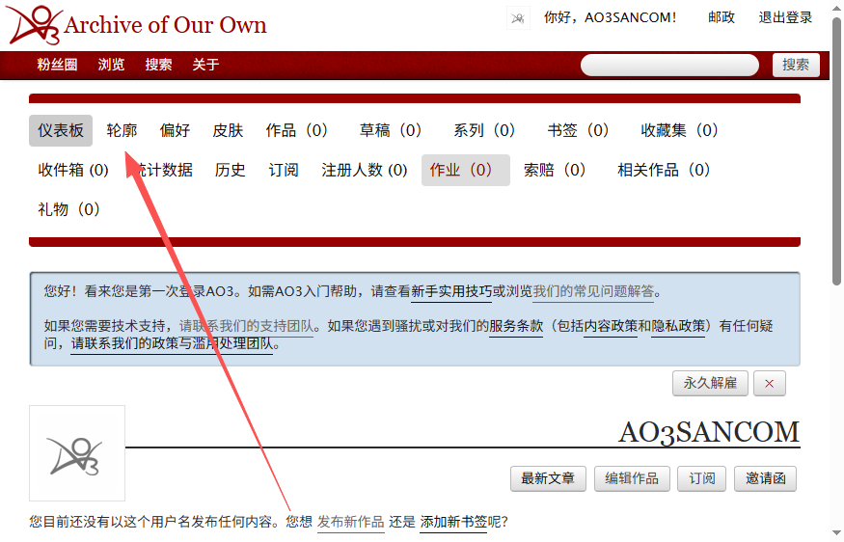Click the 最新文章 button
844x542 pixels.
(548, 478)
